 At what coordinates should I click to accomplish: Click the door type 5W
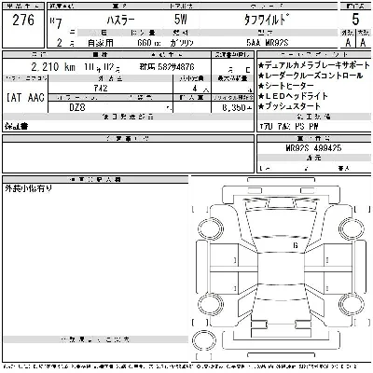pos(181,20)
